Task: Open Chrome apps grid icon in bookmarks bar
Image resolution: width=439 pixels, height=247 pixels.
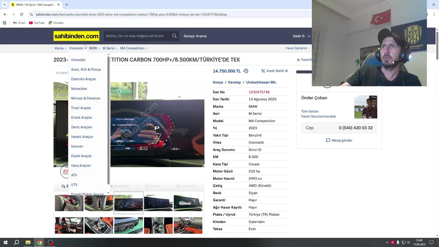Action: (4, 23)
